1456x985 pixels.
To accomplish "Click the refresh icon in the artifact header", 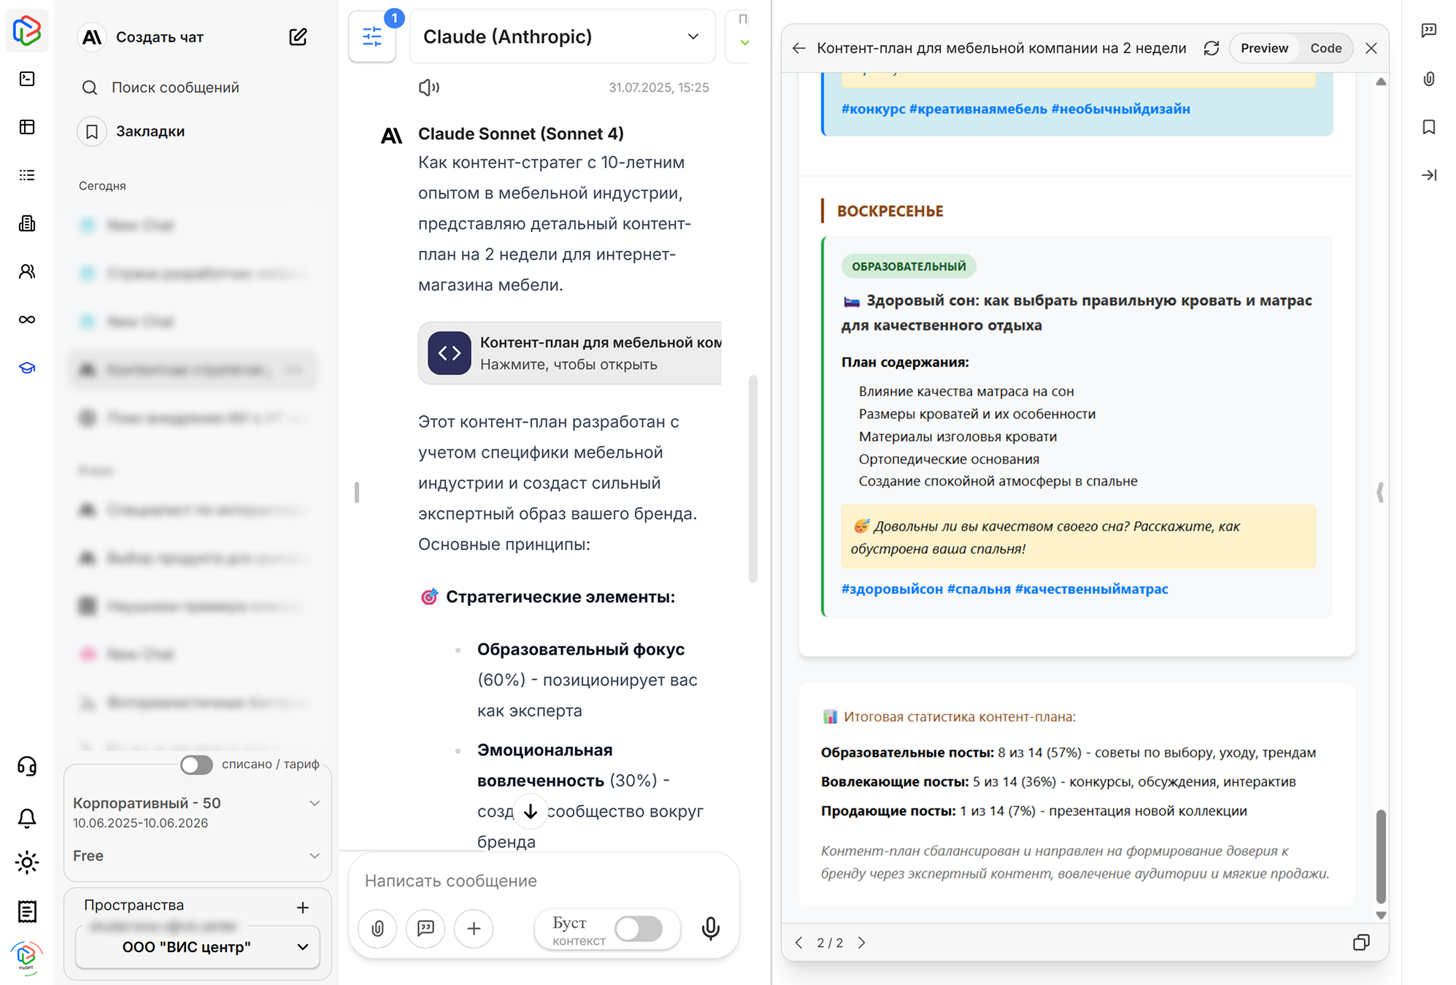I will tap(1212, 48).
